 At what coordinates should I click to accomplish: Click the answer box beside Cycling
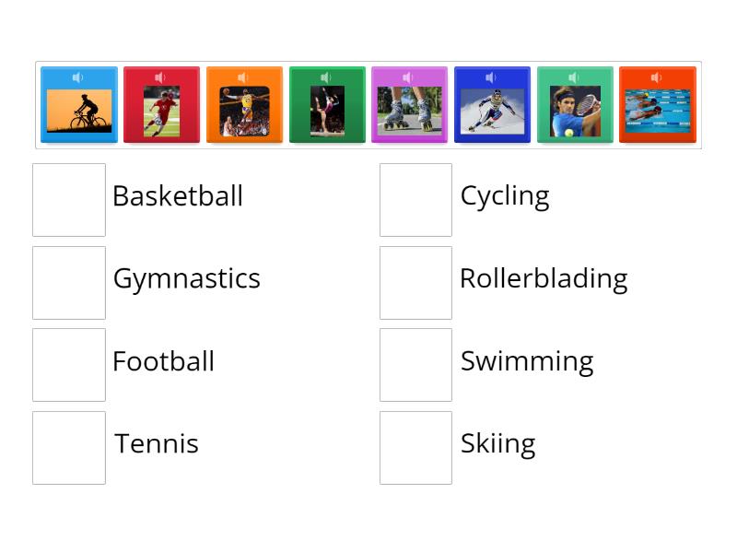(415, 199)
